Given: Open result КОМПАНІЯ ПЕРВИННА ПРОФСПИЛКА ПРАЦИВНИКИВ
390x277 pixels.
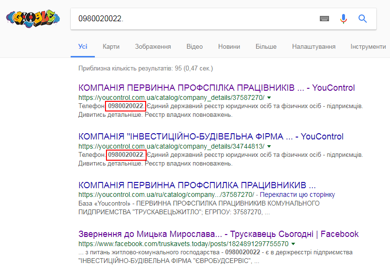Looking at the screenshot, I should pos(197,185).
